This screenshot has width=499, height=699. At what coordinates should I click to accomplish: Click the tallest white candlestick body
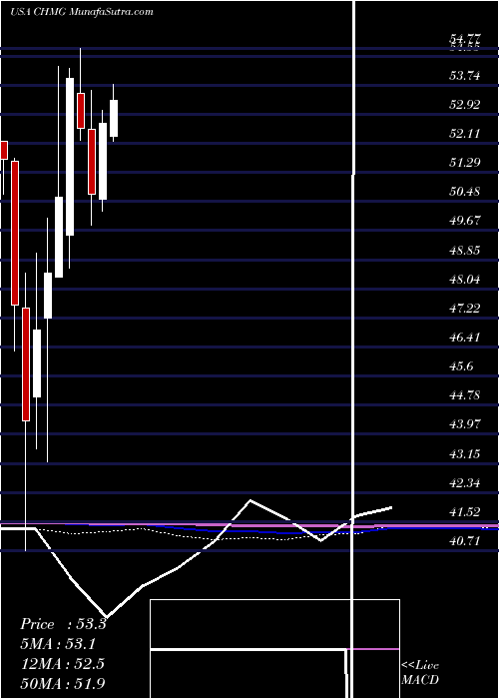point(70,157)
